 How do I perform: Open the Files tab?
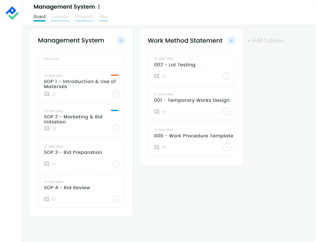point(103,17)
